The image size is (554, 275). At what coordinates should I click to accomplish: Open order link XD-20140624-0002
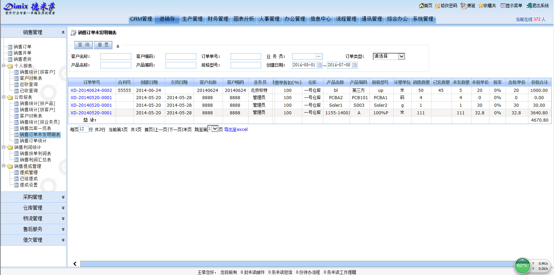[x=91, y=91]
